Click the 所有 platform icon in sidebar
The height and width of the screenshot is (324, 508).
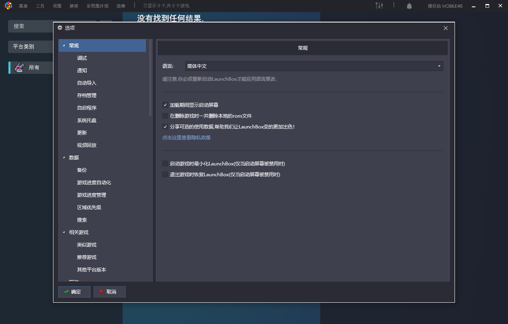[x=19, y=67]
